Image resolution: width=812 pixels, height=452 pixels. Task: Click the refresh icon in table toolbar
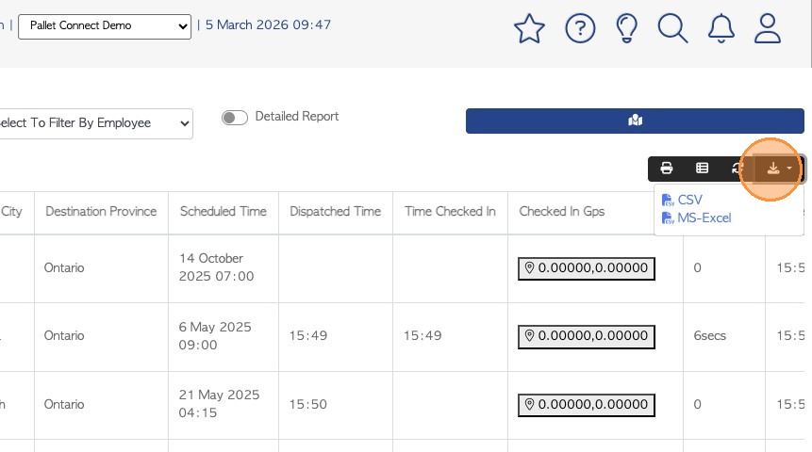(737, 169)
